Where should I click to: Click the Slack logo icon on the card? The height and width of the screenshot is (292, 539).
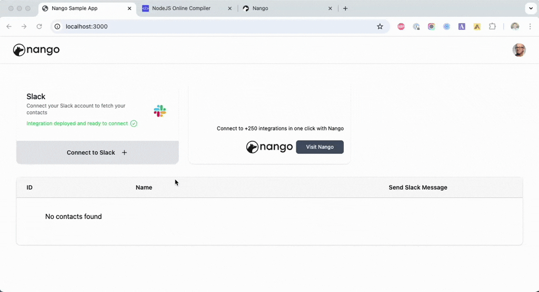click(x=160, y=111)
